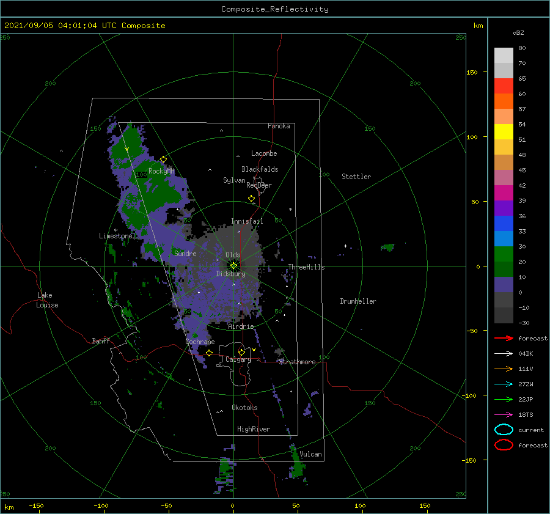Click the Drumheller label

358,301
